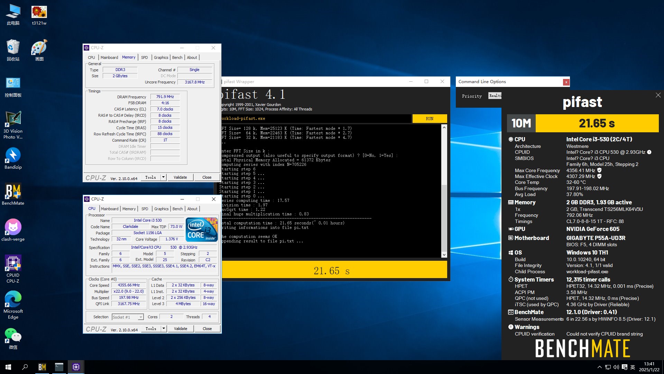This screenshot has width=664, height=374.
Task: Switch to console window in the taskbar
Action: (x=59, y=367)
